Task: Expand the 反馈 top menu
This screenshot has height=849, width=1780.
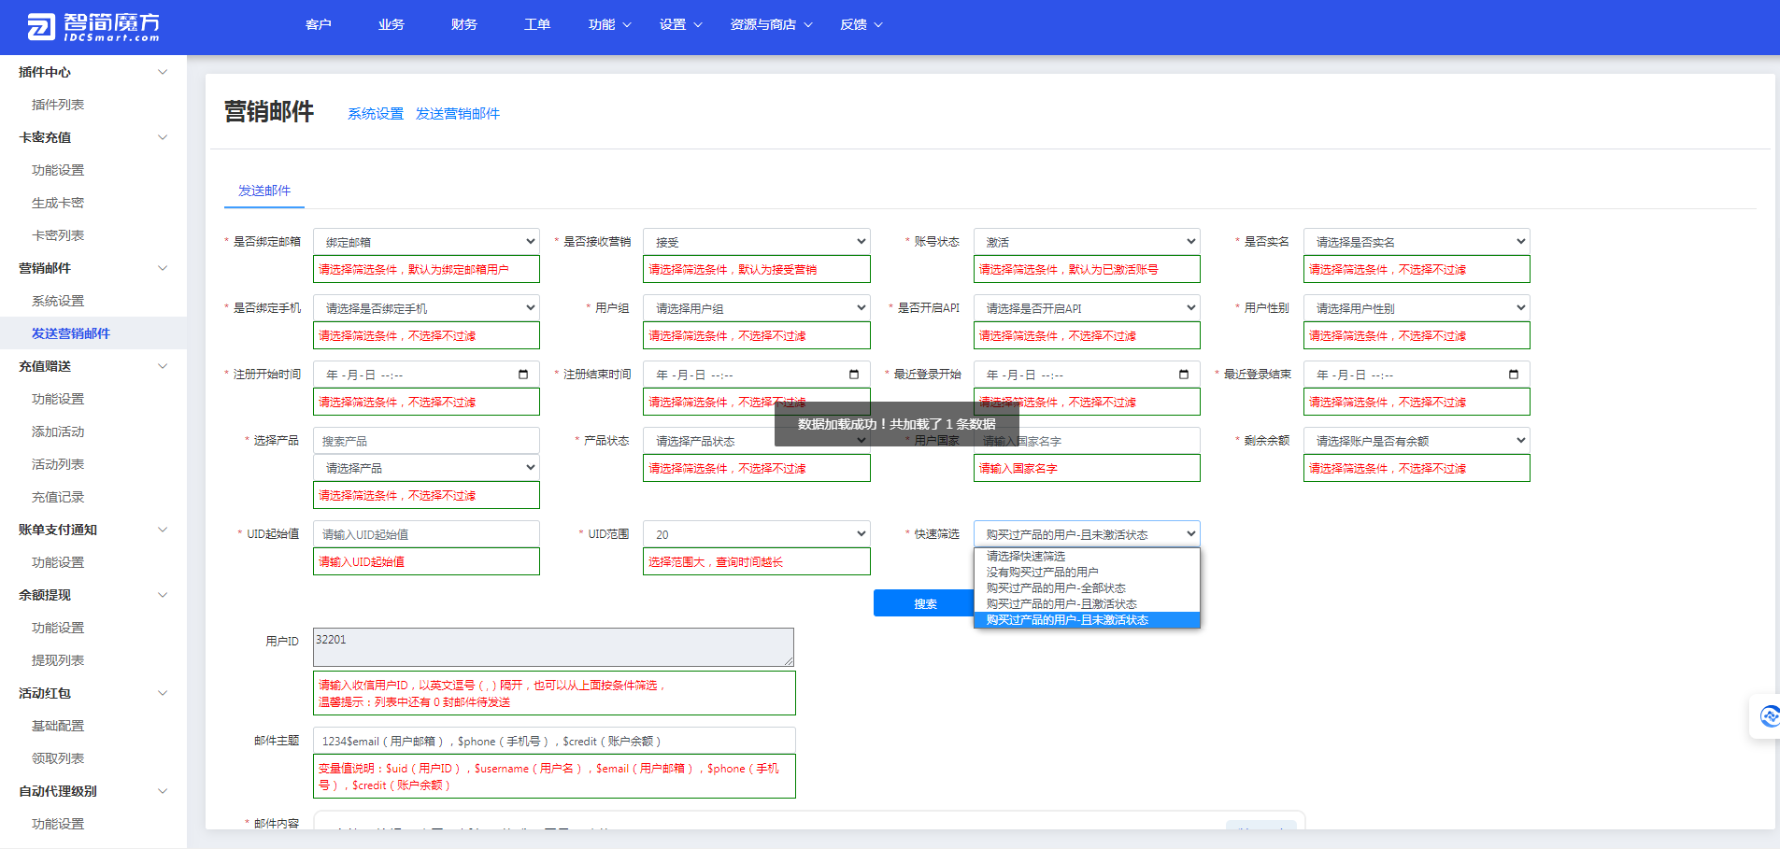Action: [x=861, y=24]
